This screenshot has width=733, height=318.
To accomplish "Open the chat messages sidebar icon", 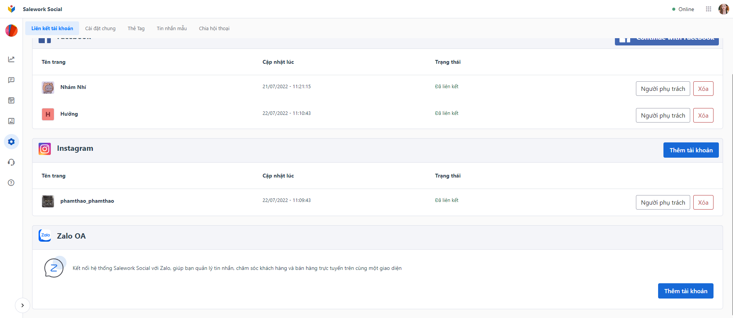I will [x=11, y=80].
